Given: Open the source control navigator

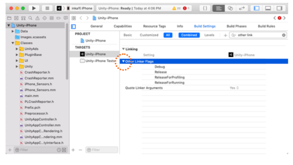Looking at the screenshot, I should point(16,18).
